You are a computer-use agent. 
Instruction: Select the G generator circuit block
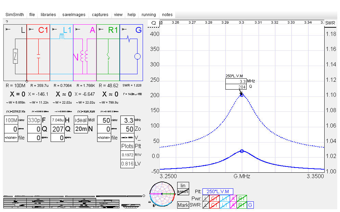tap(131, 53)
